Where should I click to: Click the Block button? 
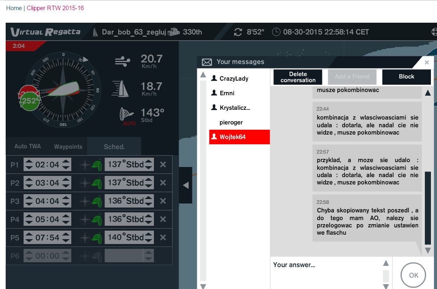point(406,77)
